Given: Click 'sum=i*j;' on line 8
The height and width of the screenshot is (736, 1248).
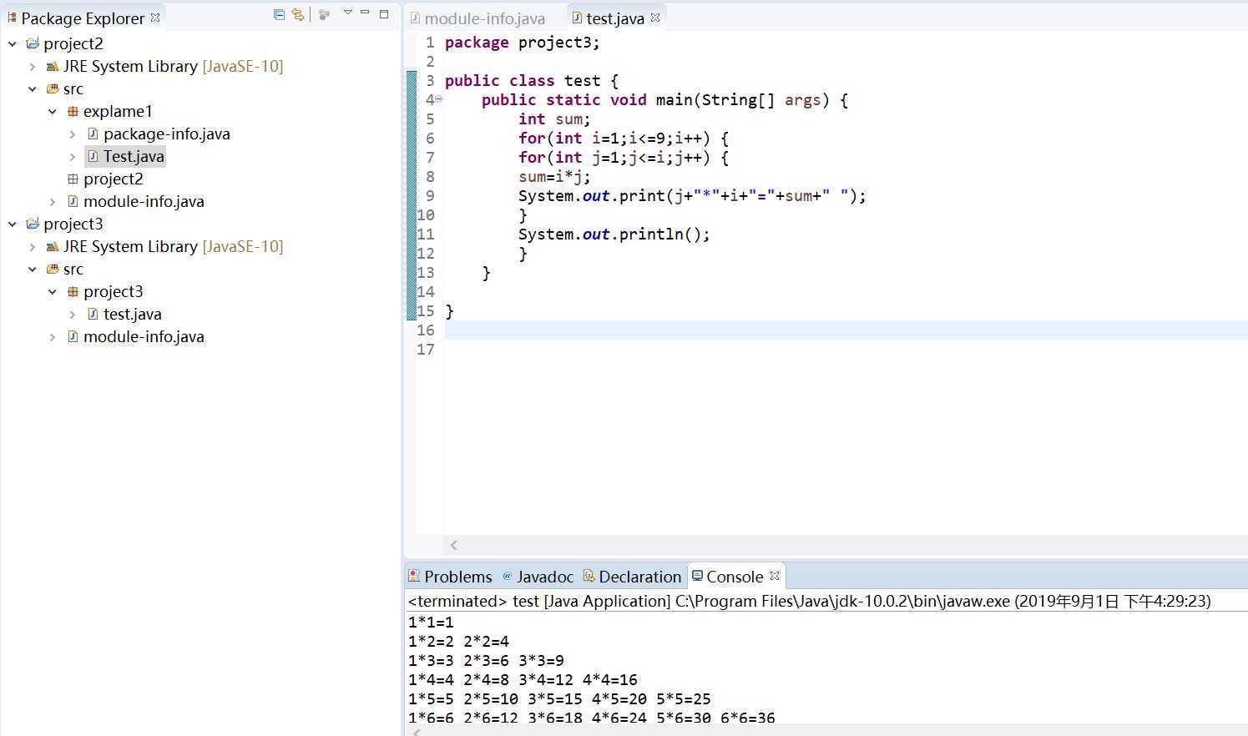Looking at the screenshot, I should pos(554,177).
